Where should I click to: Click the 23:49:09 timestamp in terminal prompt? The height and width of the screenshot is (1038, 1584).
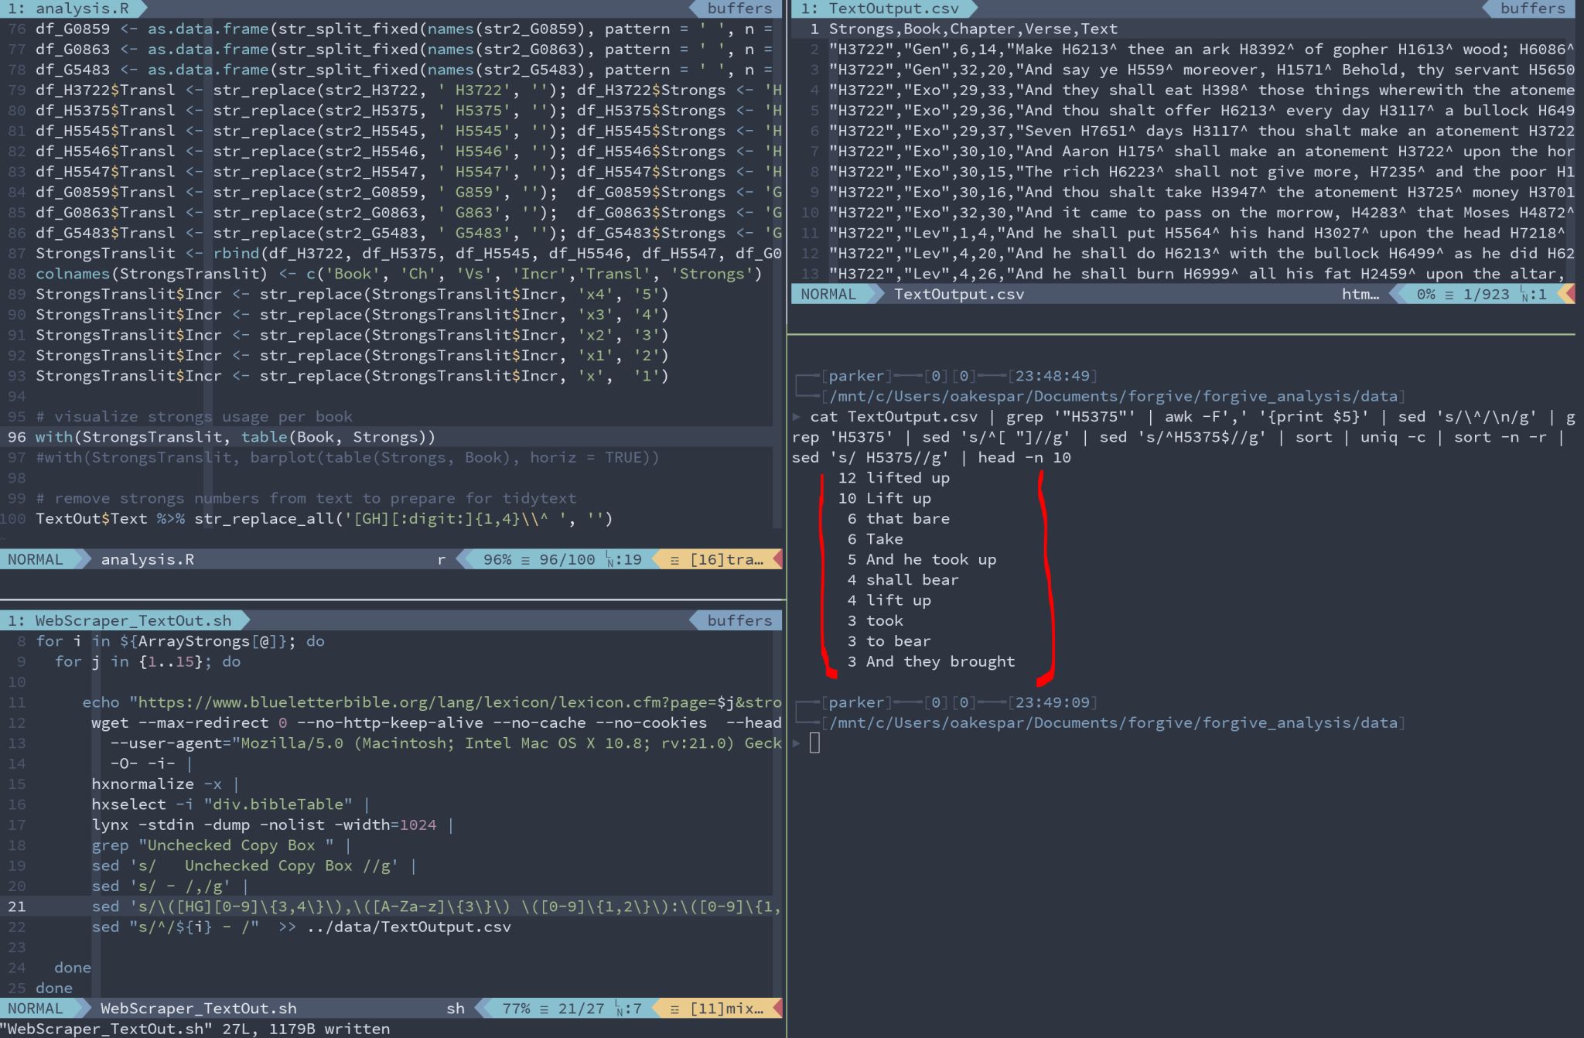tap(1053, 702)
